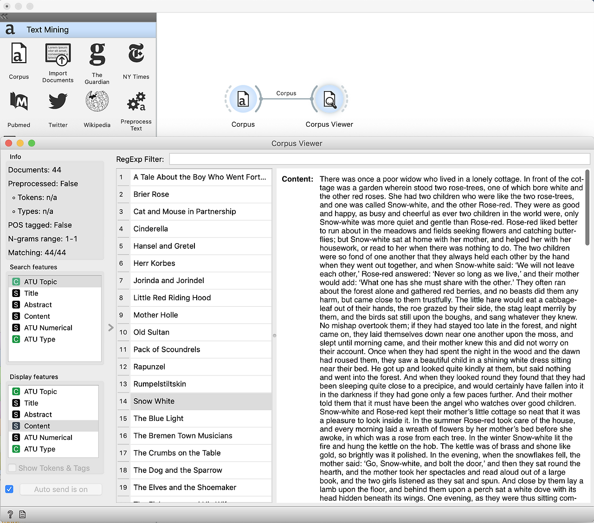The height and width of the screenshot is (523, 594).
Task: Select ATU Topic in Display features
Action: (53, 392)
